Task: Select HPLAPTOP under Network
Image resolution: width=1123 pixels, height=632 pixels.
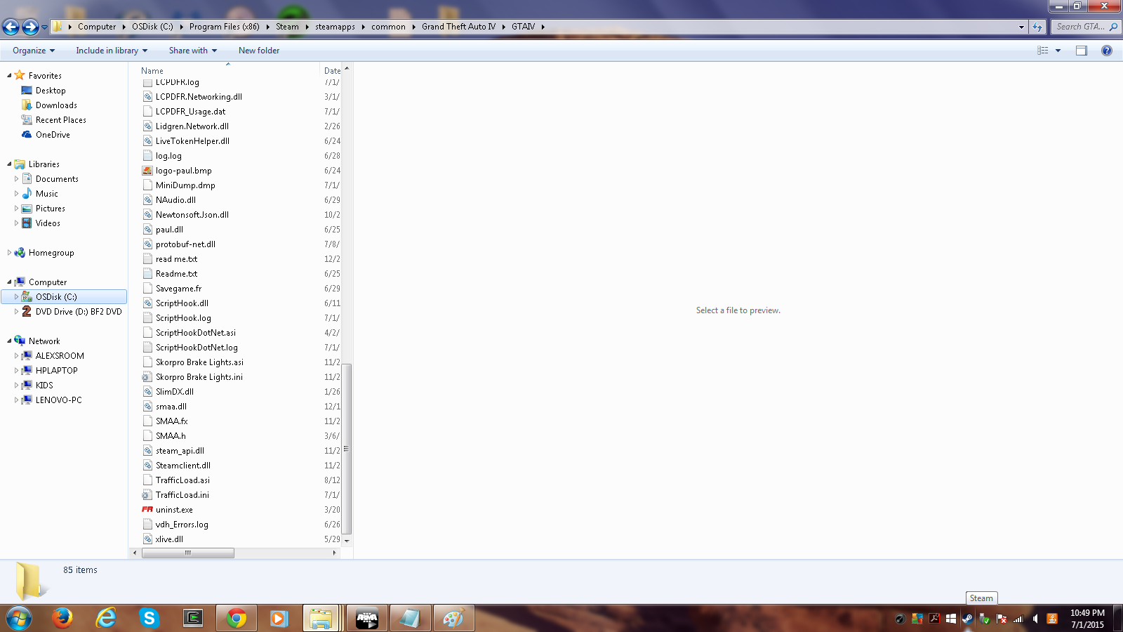Action: pos(56,371)
